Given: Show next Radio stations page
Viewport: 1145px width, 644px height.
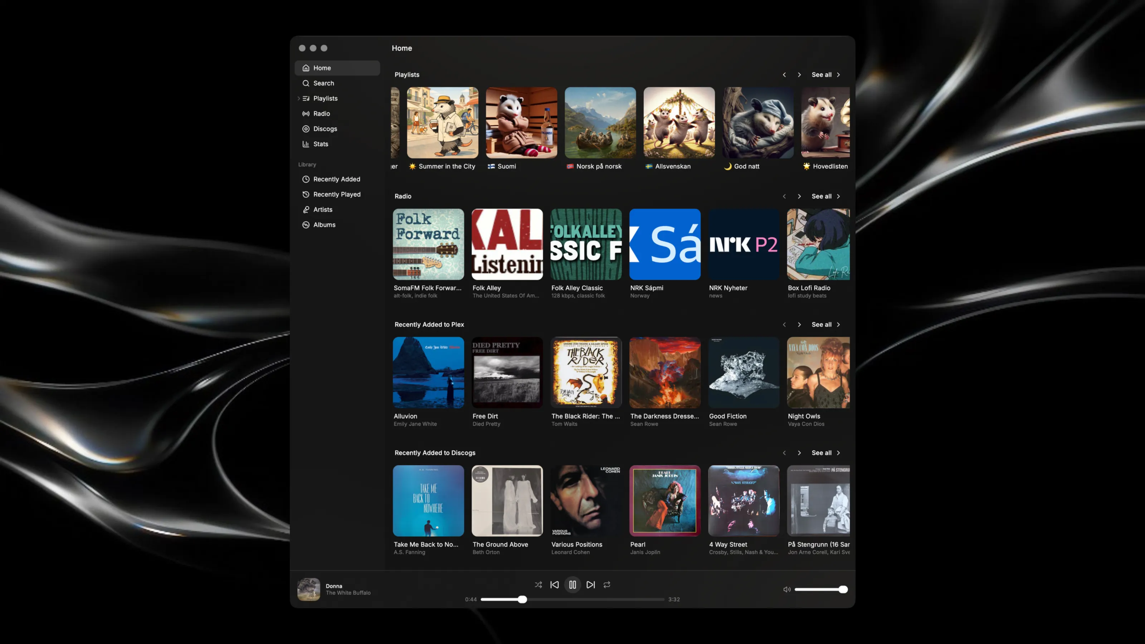Looking at the screenshot, I should tap(799, 196).
